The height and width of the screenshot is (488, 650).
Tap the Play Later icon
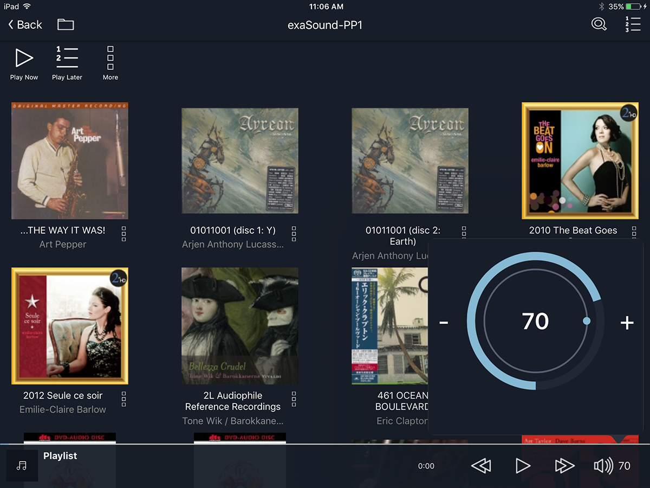[67, 57]
